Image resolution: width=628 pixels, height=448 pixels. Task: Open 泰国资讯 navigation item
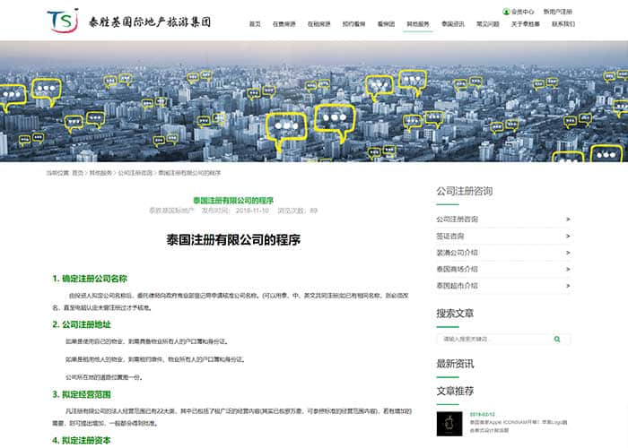click(x=453, y=24)
